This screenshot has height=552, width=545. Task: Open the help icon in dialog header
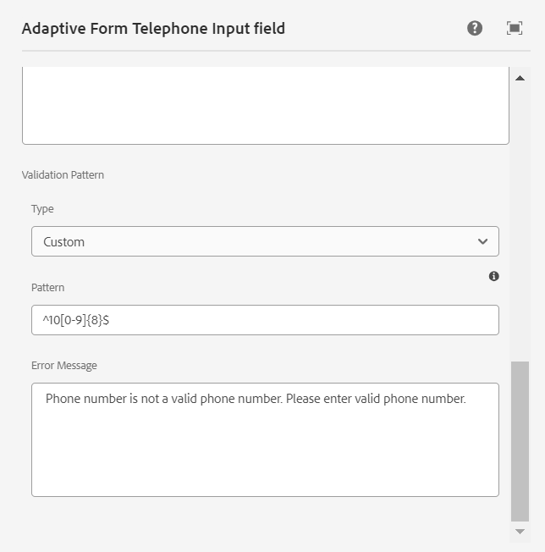tap(475, 28)
